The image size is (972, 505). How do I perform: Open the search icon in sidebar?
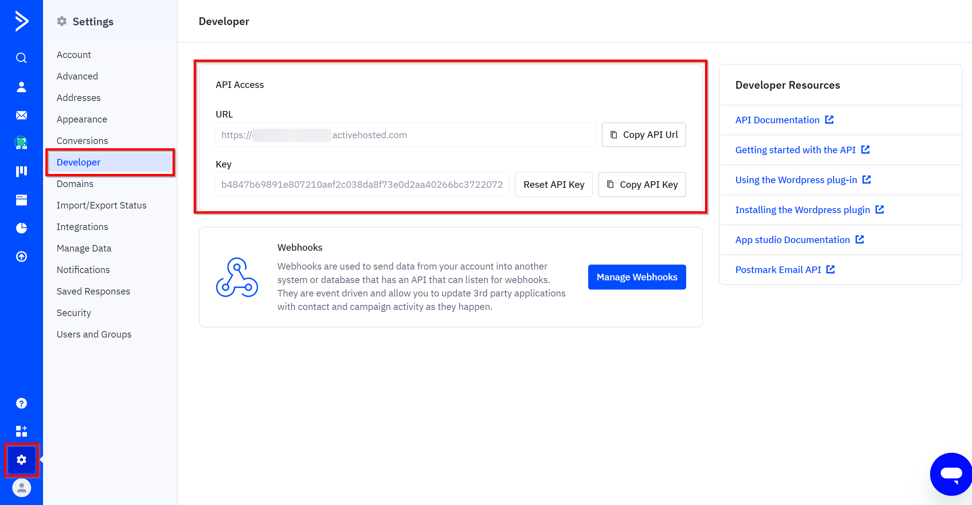click(22, 58)
